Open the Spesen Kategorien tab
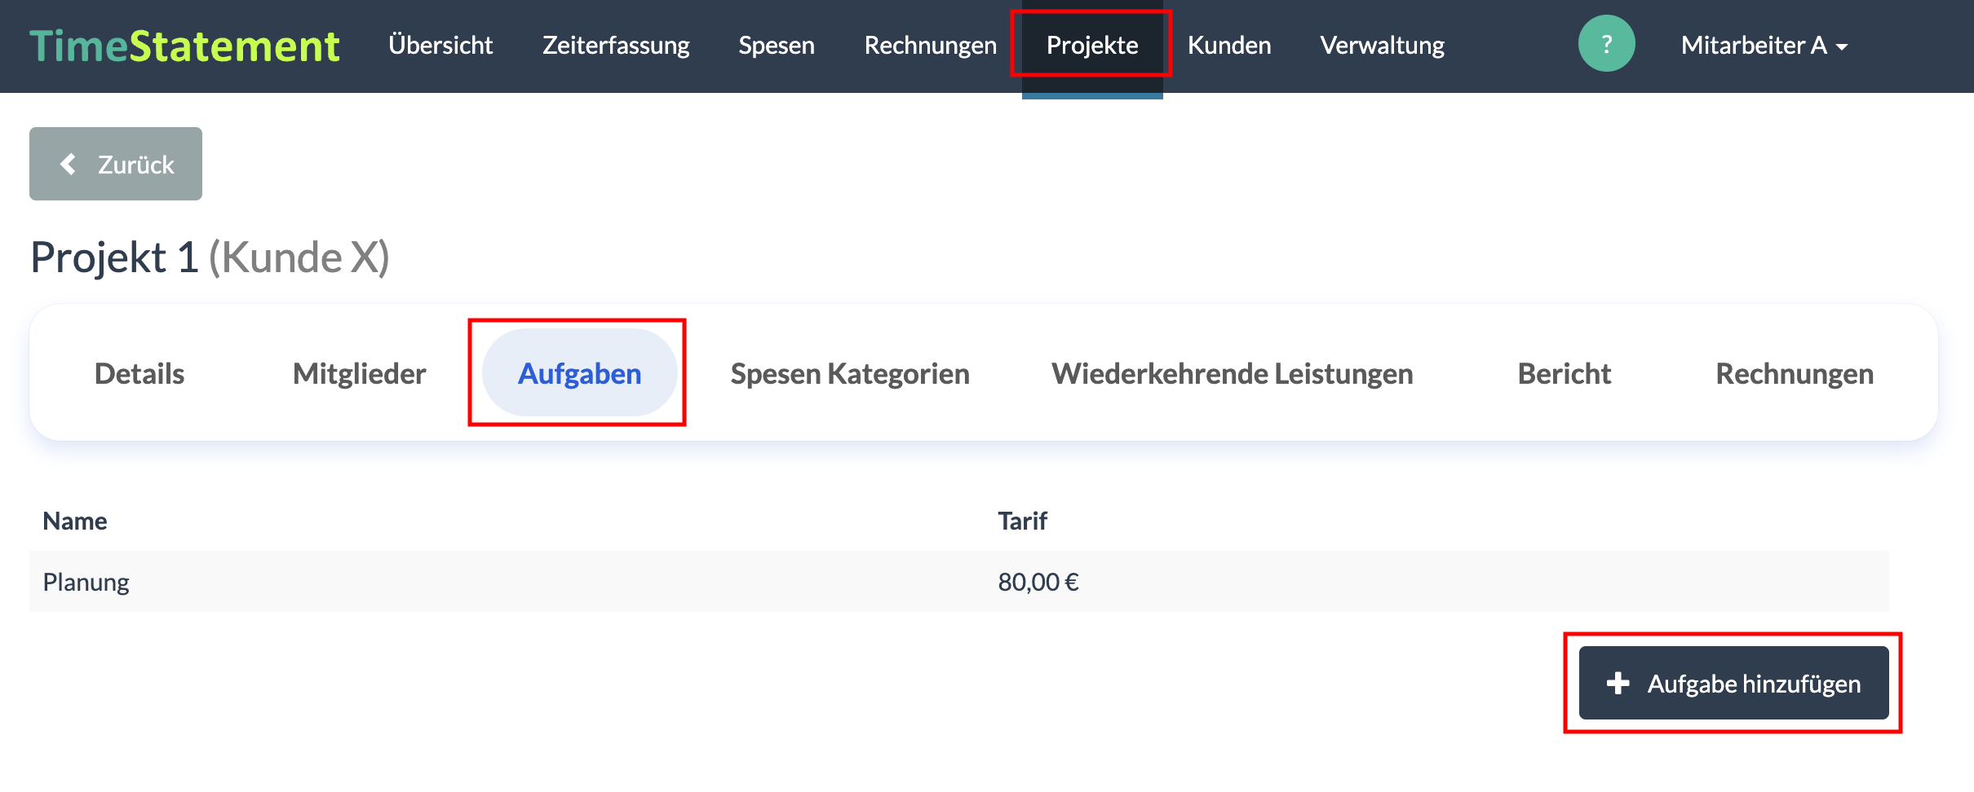1974x792 pixels. (850, 374)
